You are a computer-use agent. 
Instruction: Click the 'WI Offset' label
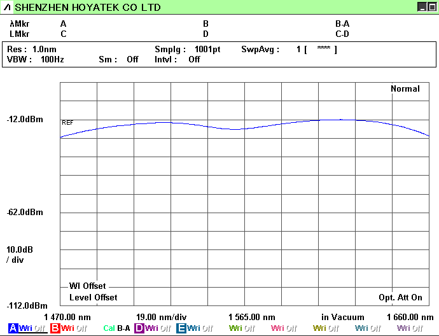pyautogui.click(x=88, y=286)
